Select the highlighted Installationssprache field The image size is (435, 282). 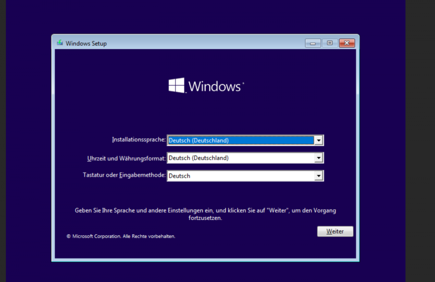245,140
